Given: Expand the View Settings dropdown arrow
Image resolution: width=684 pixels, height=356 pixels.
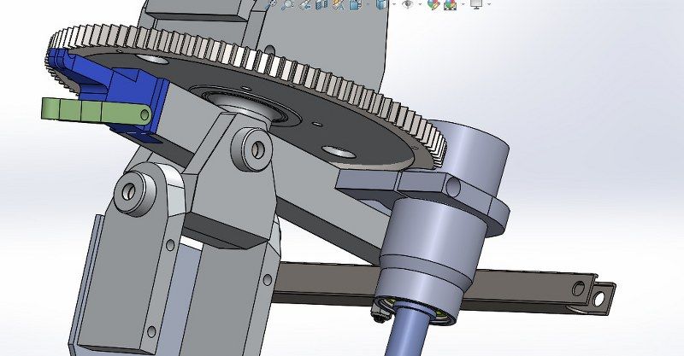Looking at the screenshot, I should tap(488, 4).
